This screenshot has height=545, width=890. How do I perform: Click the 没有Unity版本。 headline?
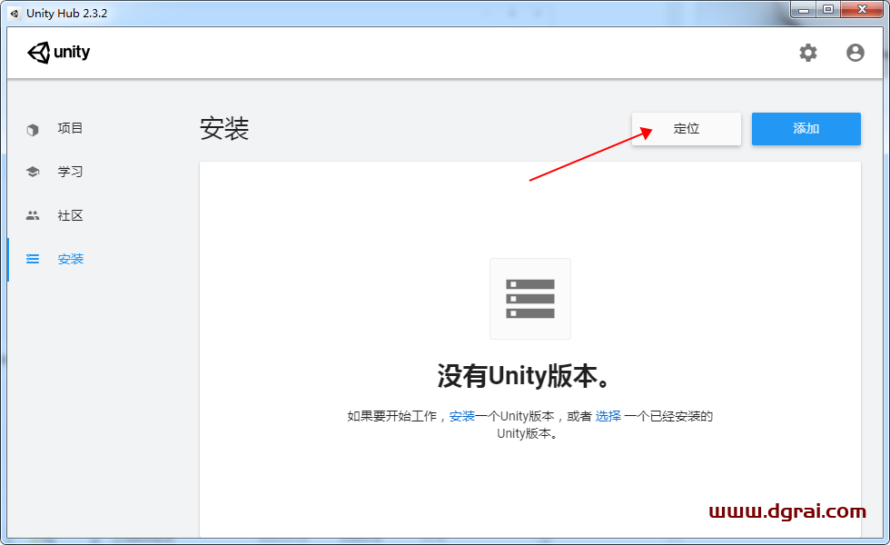tap(523, 376)
